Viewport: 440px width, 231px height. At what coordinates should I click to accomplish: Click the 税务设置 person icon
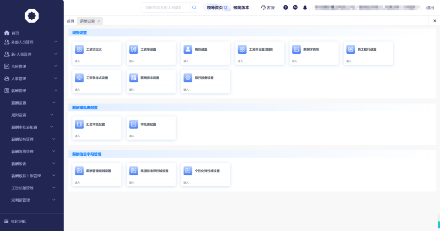coord(188,49)
